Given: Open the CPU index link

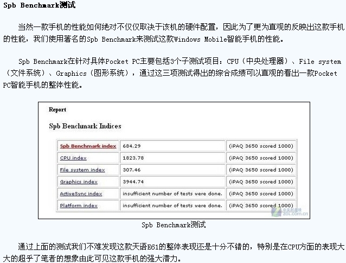Looking at the screenshot, I should click(x=73, y=158).
